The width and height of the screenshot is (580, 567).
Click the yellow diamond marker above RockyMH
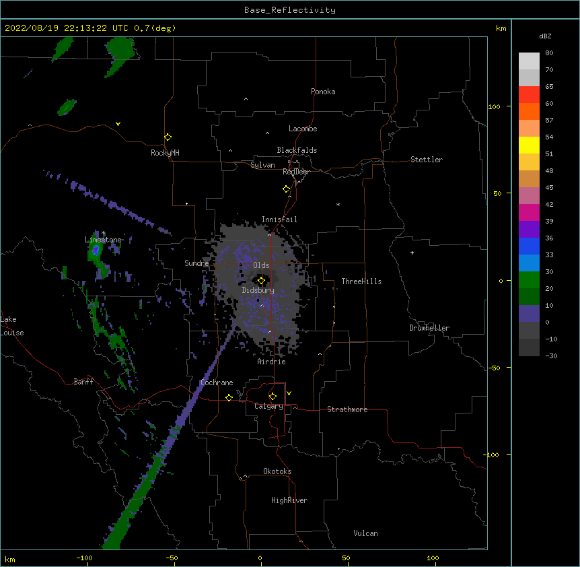click(168, 137)
